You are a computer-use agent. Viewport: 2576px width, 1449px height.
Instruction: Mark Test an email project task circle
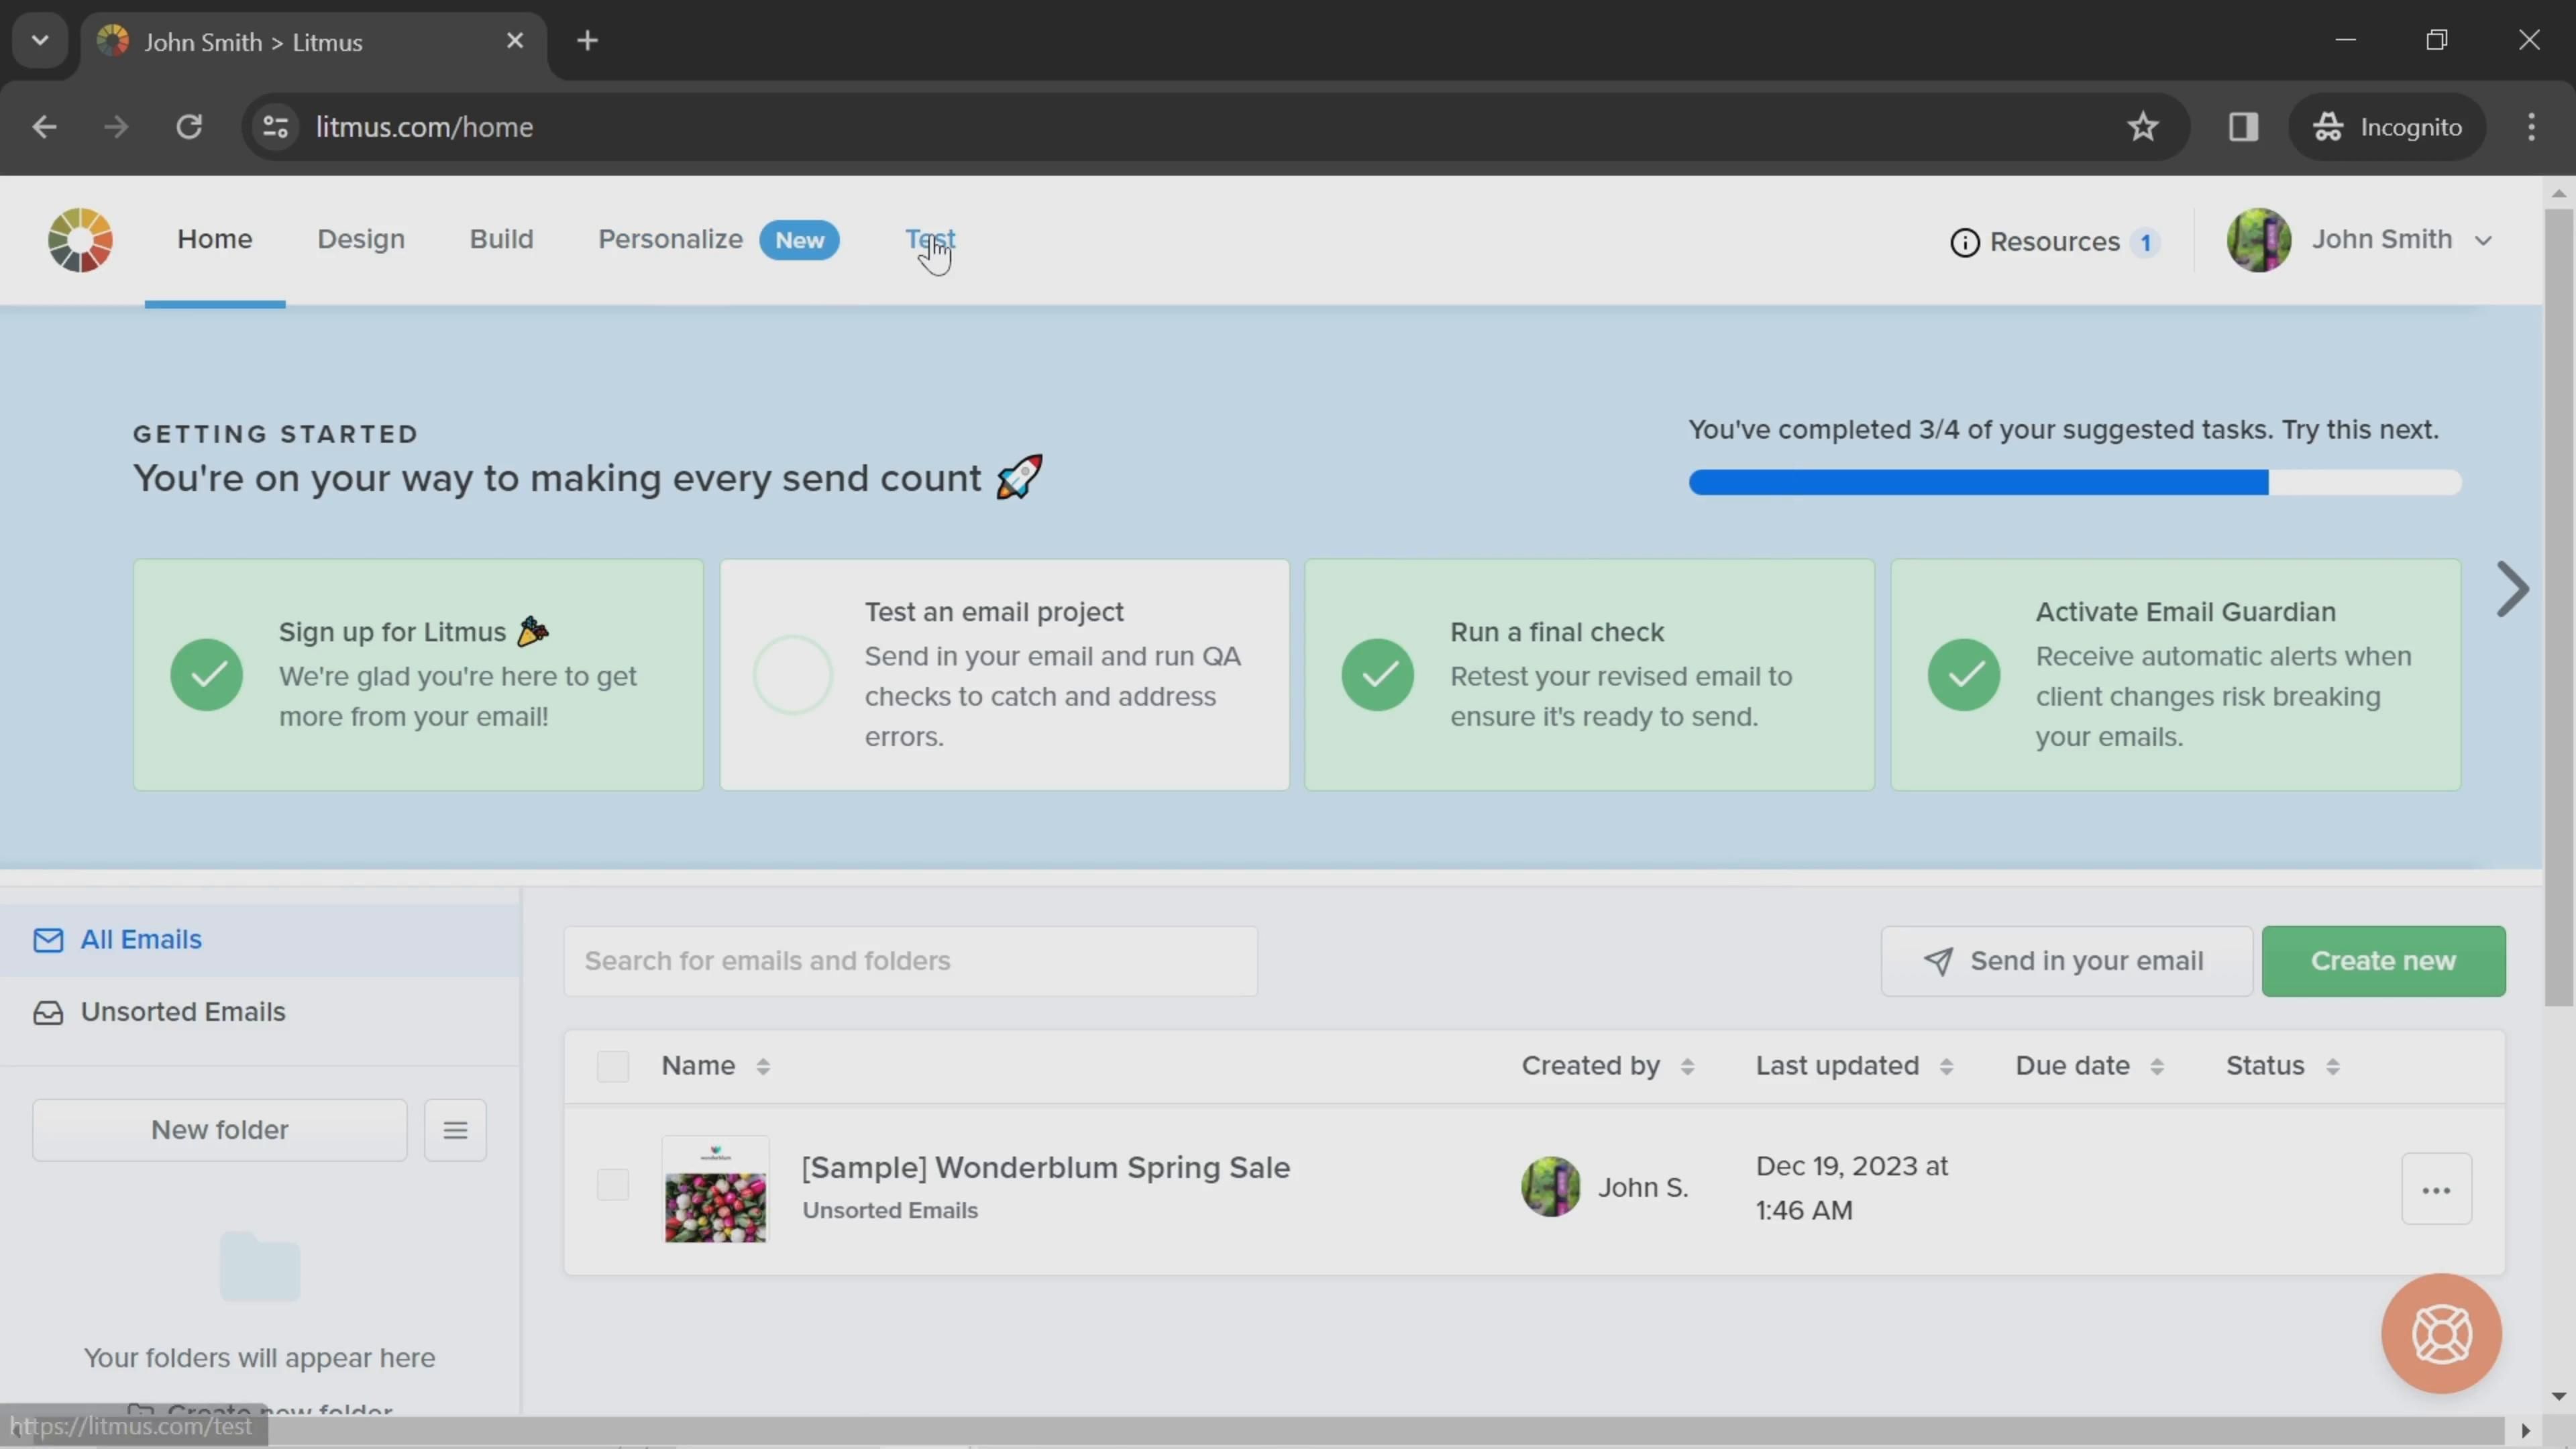(x=792, y=675)
